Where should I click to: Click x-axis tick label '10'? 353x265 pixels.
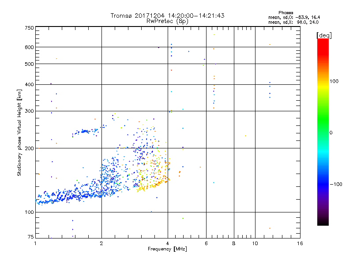pyautogui.click(x=255, y=243)
